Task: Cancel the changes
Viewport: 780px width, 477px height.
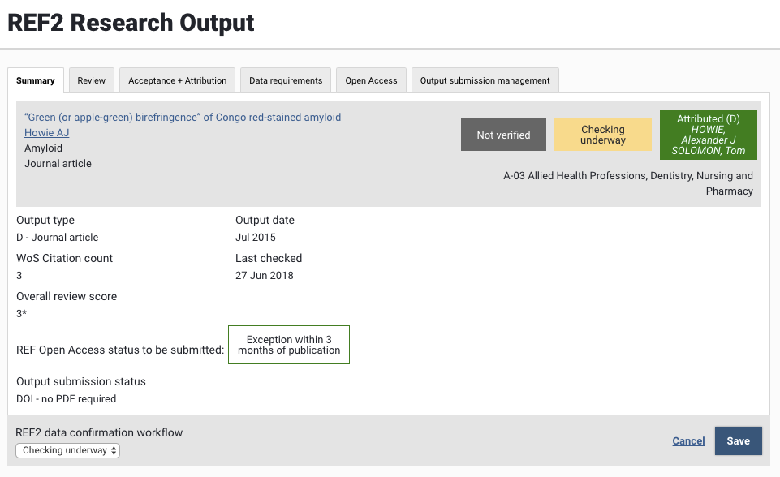Action: [x=688, y=440]
